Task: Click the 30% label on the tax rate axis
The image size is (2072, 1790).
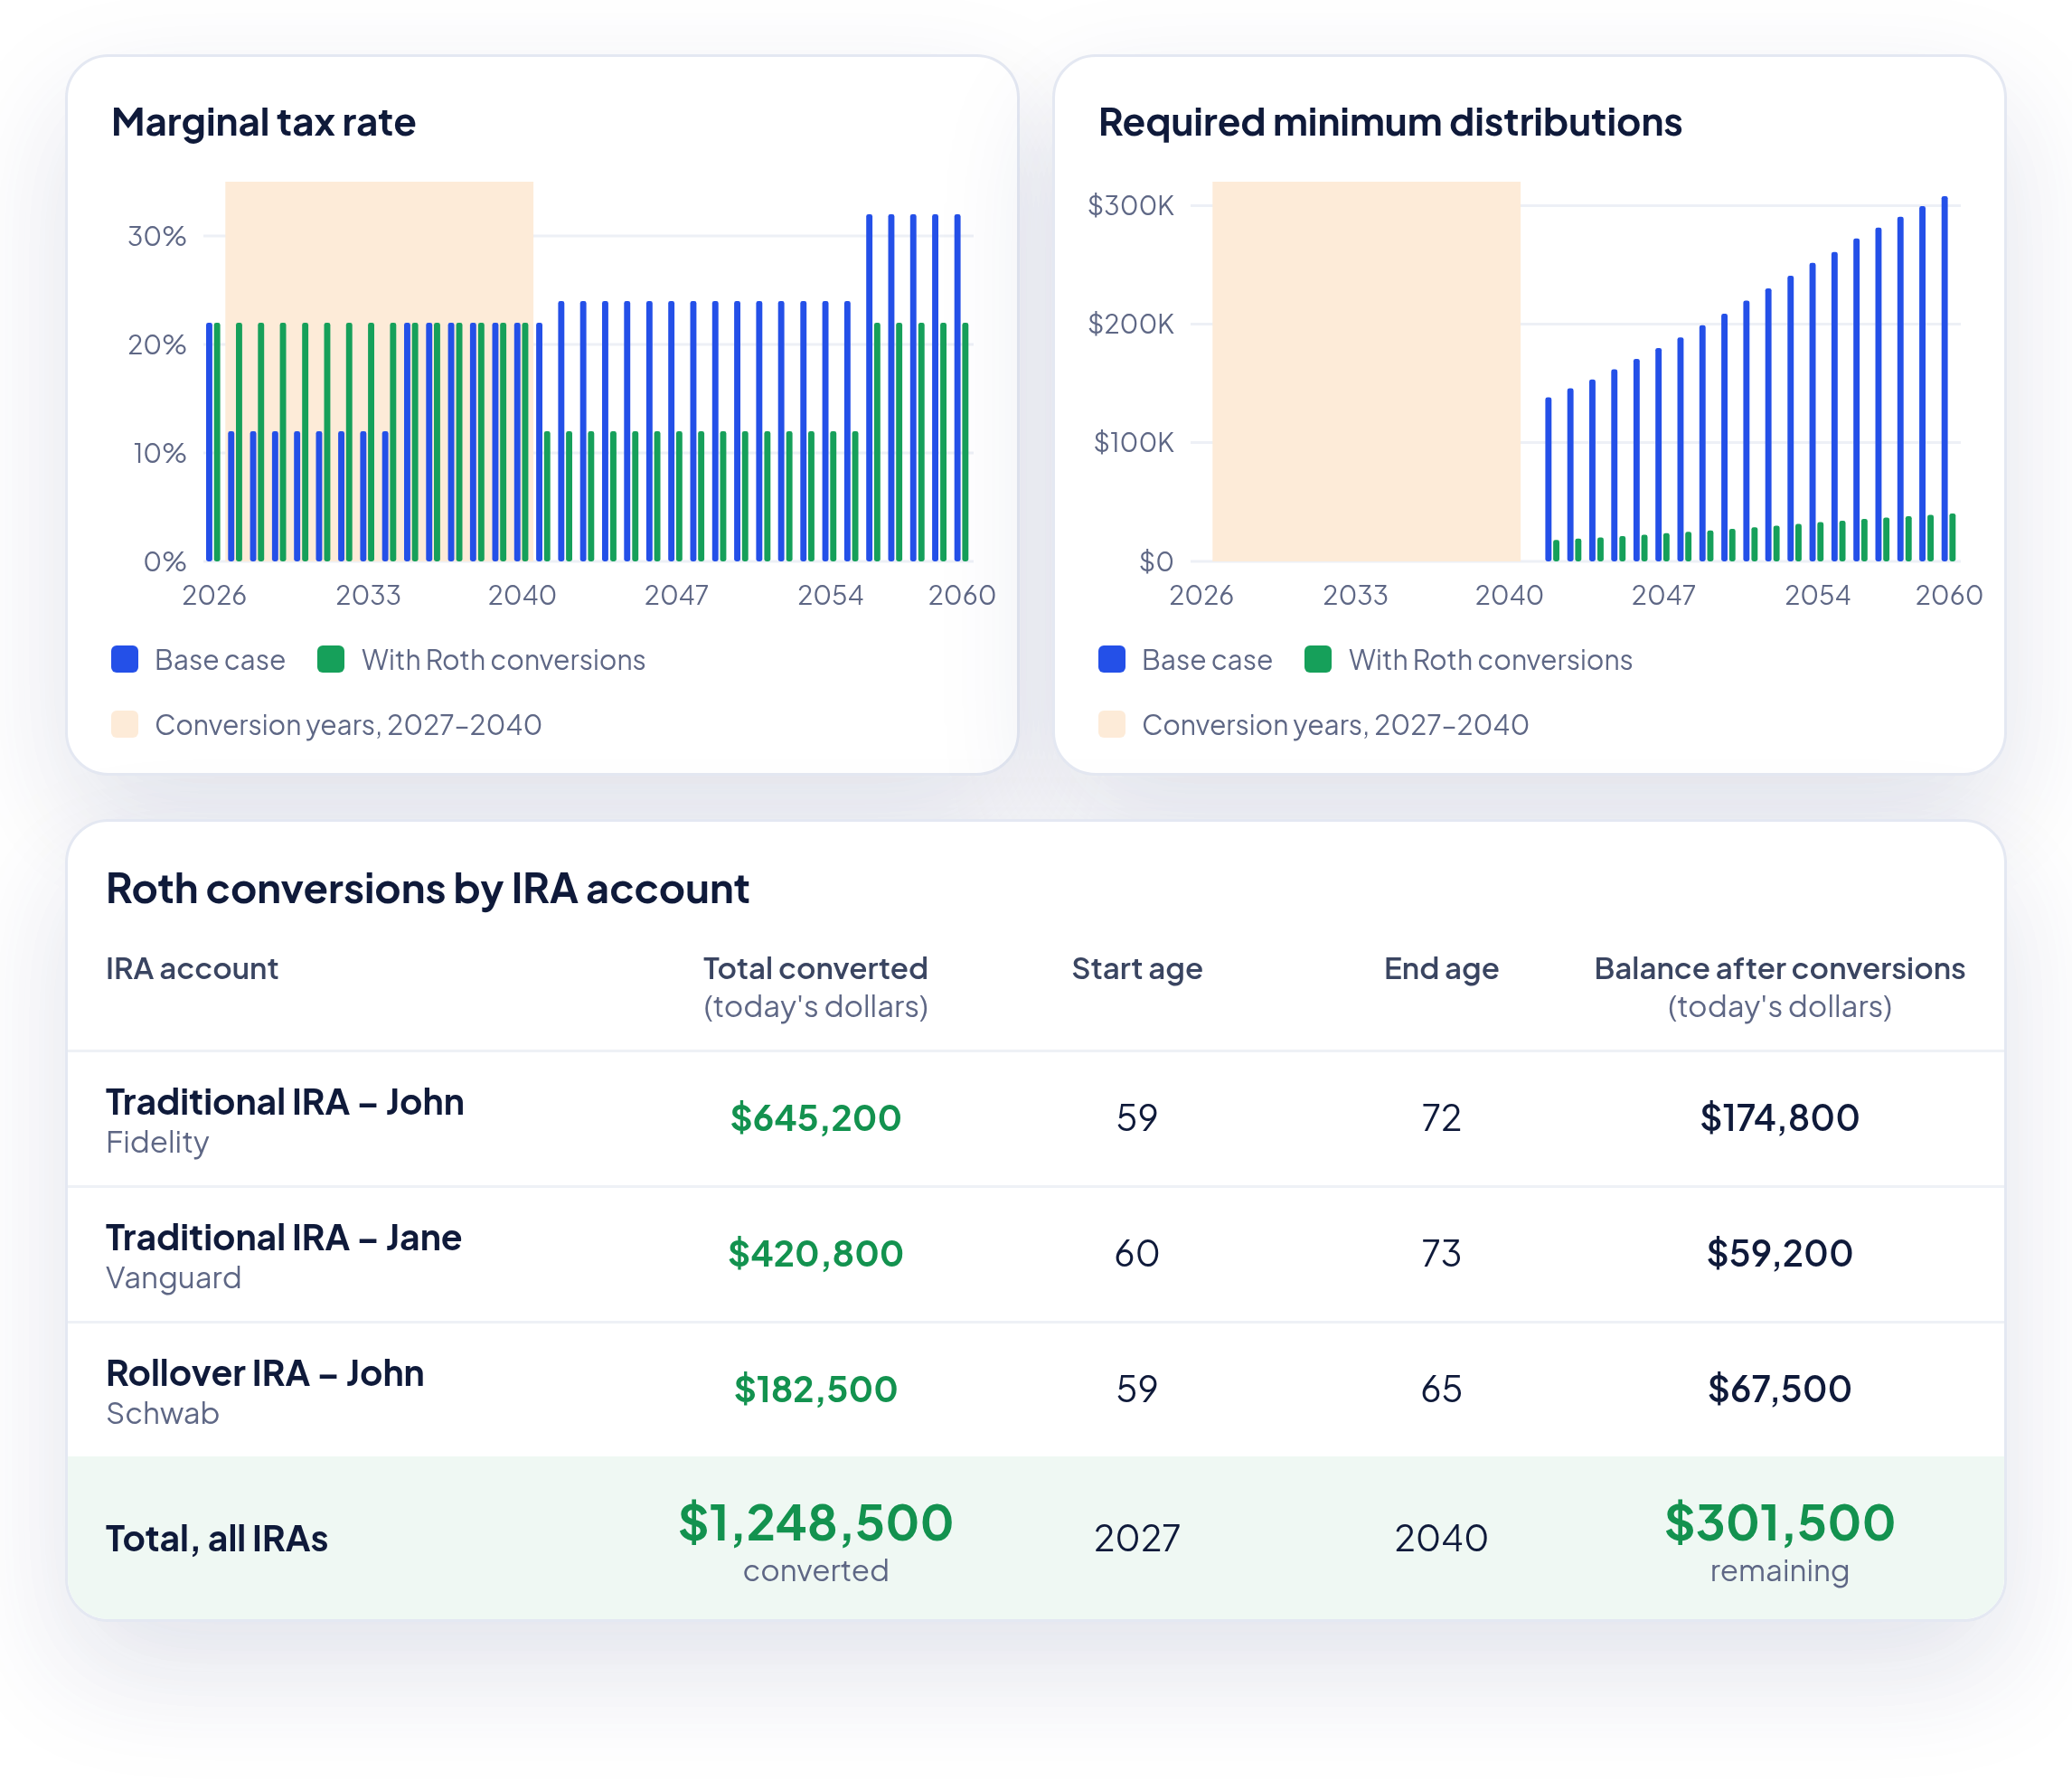Action: tap(157, 237)
